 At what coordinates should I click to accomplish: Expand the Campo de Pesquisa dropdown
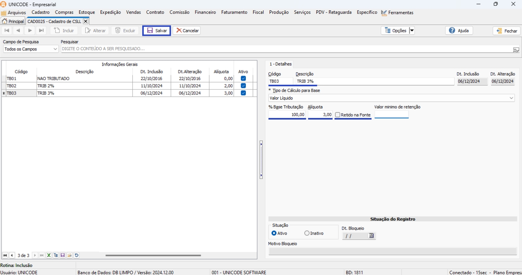(55, 49)
